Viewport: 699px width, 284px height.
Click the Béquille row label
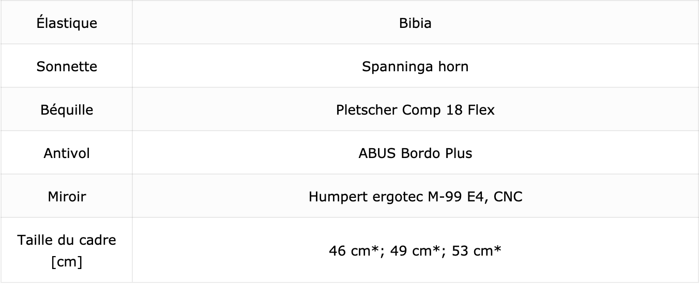67,109
